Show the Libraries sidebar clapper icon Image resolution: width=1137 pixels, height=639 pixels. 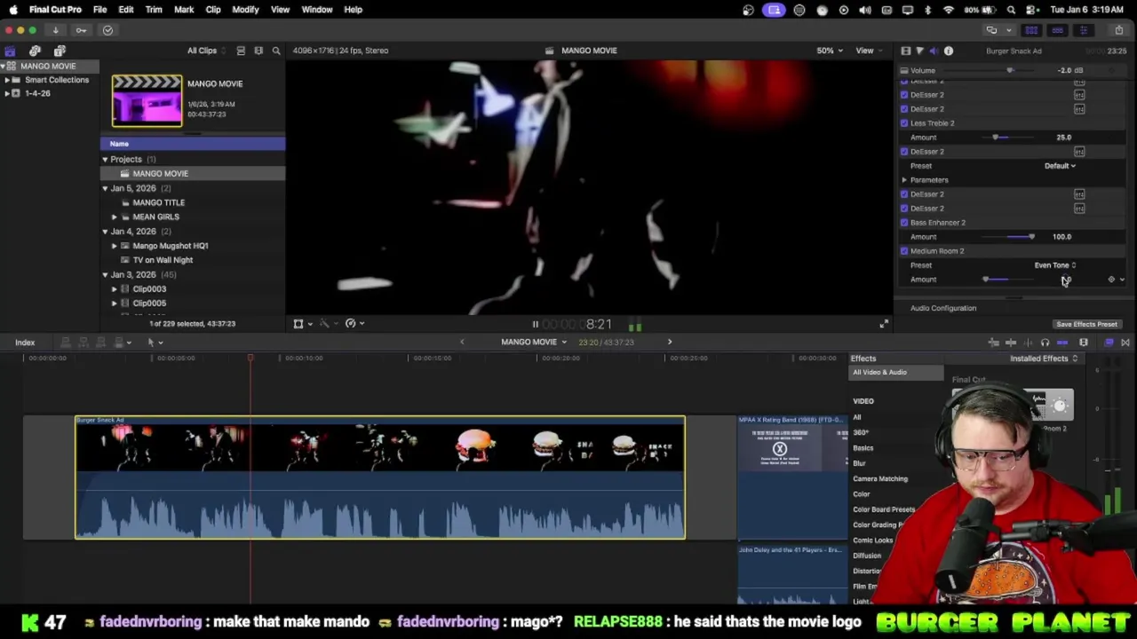point(10,51)
